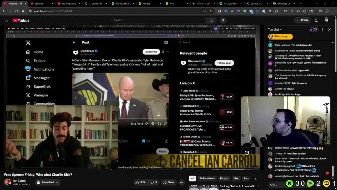Open the browser history clock icon
The width and height of the screenshot is (337, 190).
click(x=286, y=11)
